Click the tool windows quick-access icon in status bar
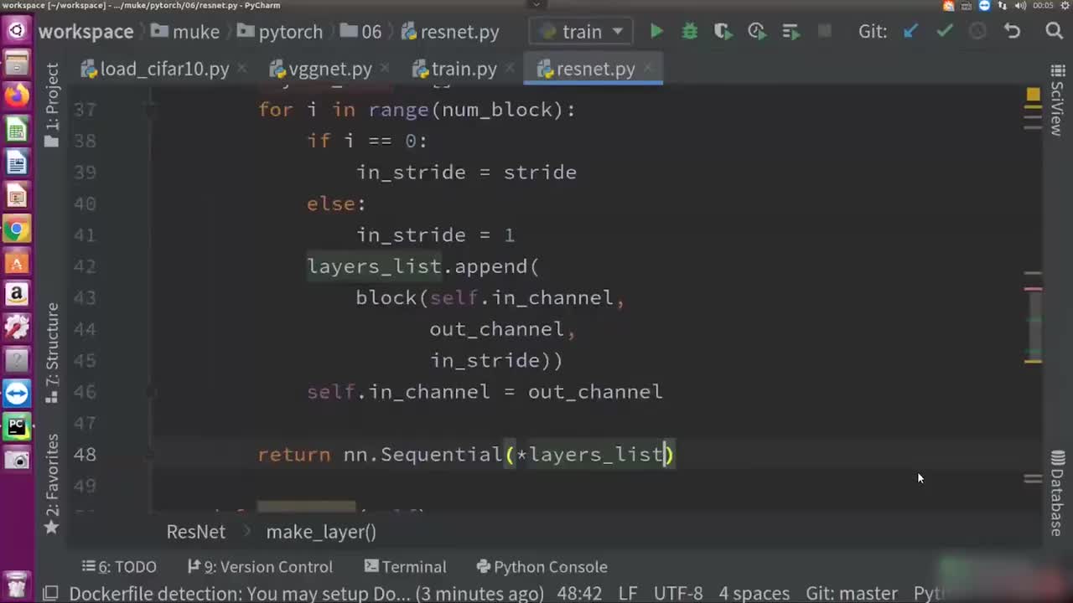This screenshot has width=1073, height=603. pyautogui.click(x=50, y=594)
